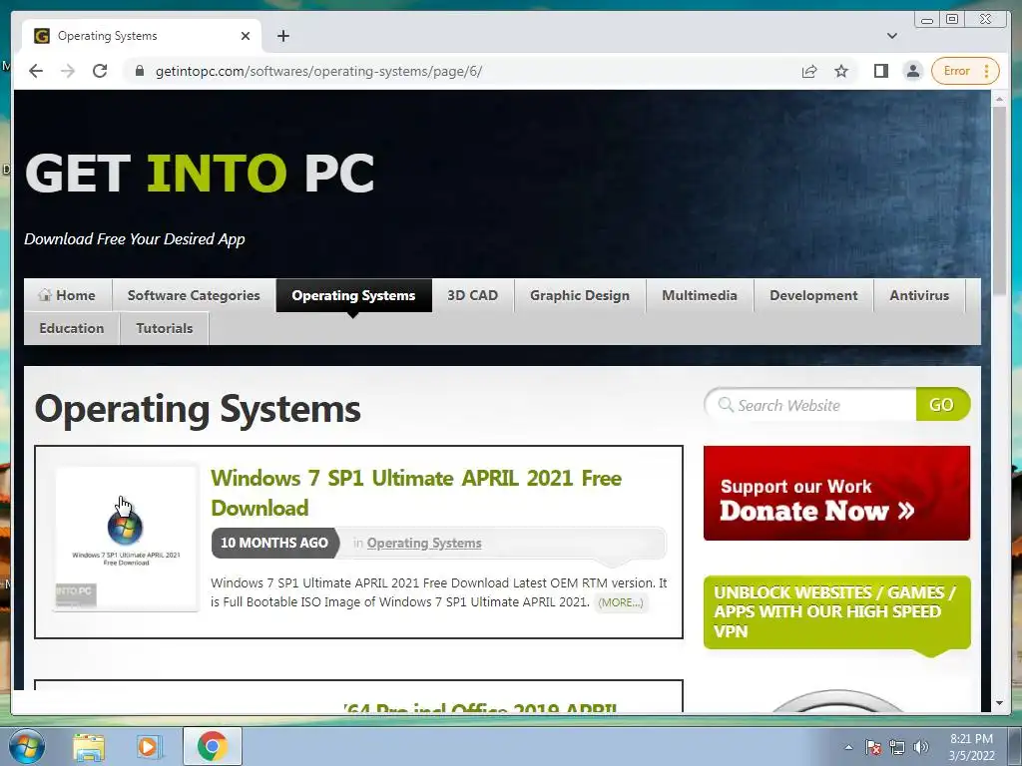
Task: Click the Donate Now banner
Action: [x=836, y=493]
